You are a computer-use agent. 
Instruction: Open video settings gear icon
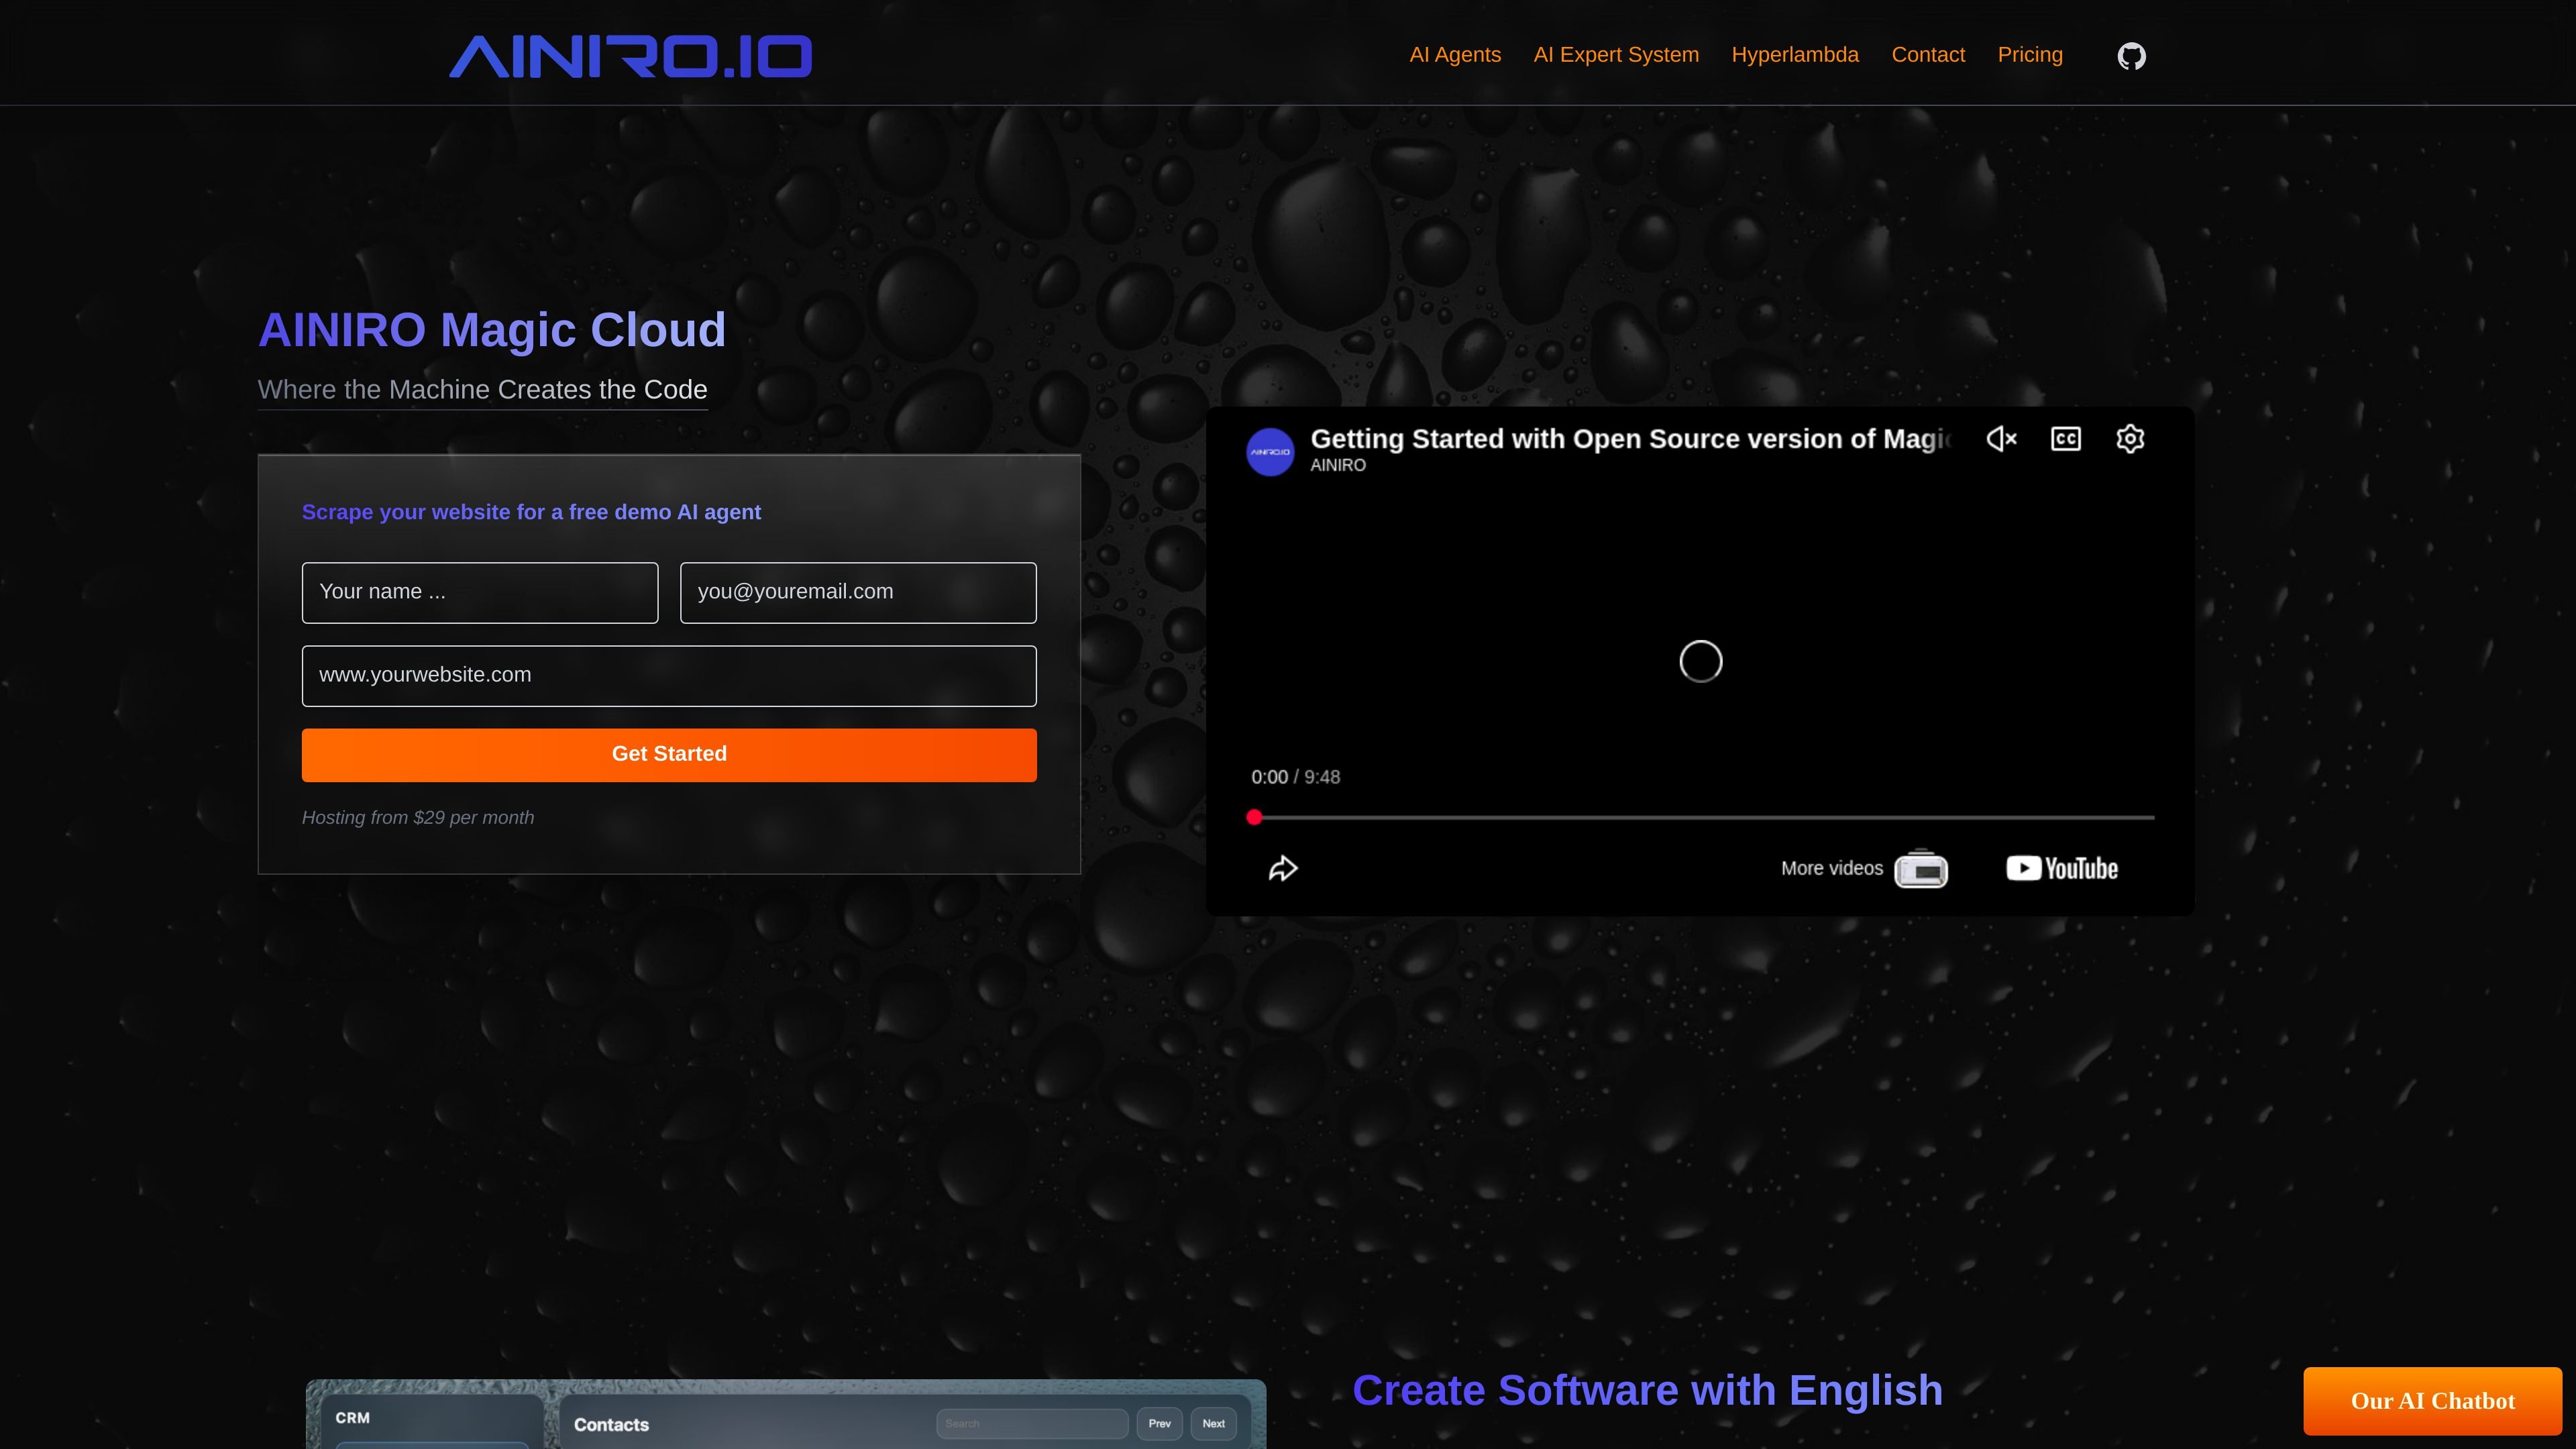point(2130,439)
